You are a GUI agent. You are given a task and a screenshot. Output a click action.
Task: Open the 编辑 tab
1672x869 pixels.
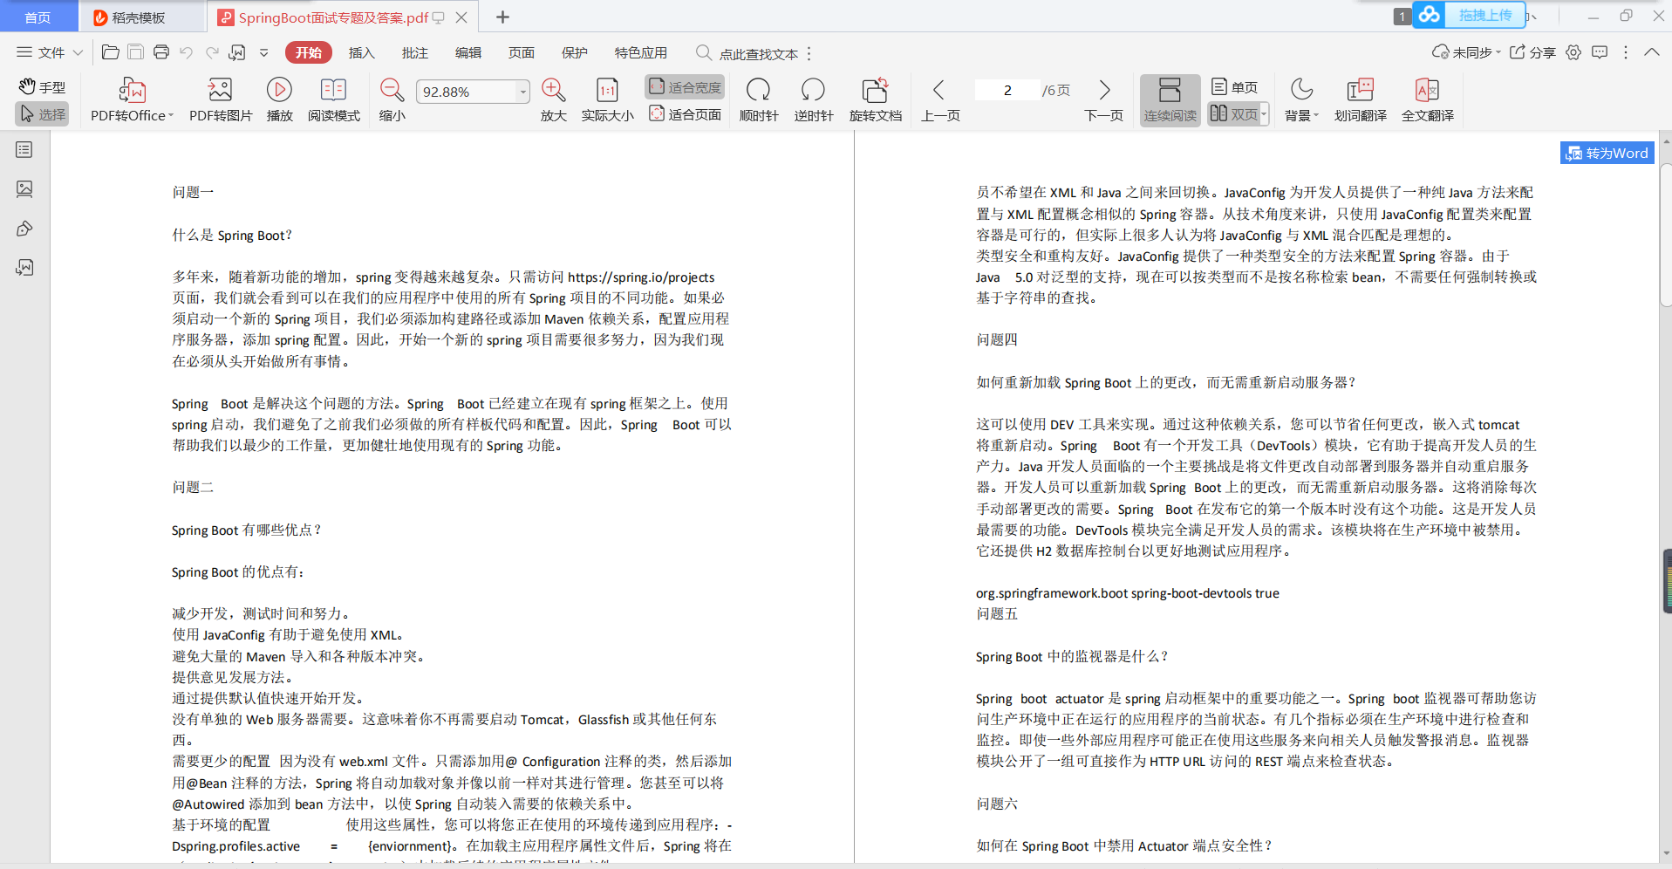[468, 52]
